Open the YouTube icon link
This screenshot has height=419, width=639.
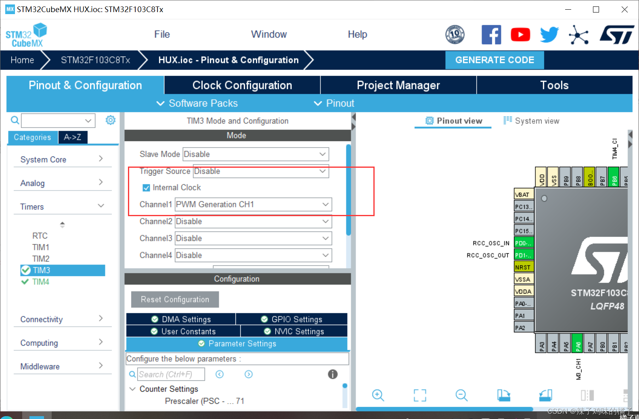click(x=520, y=35)
